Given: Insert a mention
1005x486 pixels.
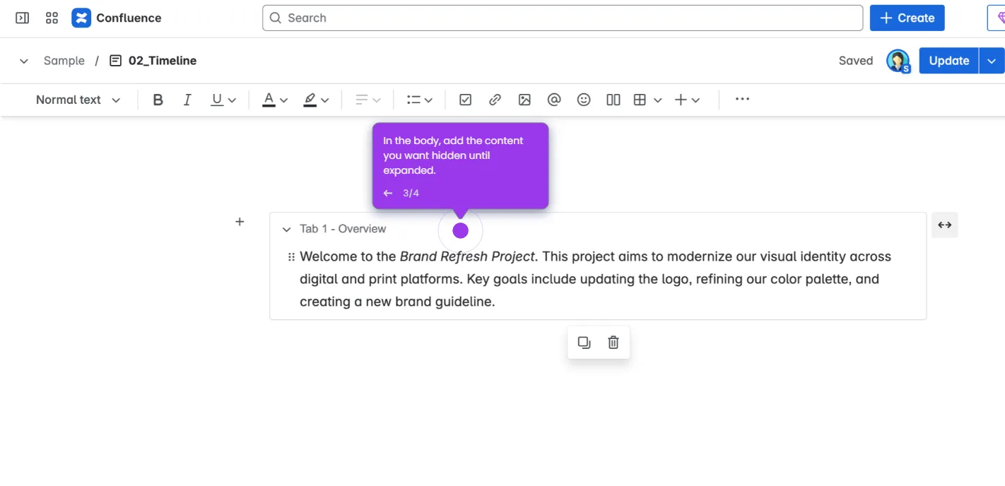Looking at the screenshot, I should coord(554,100).
